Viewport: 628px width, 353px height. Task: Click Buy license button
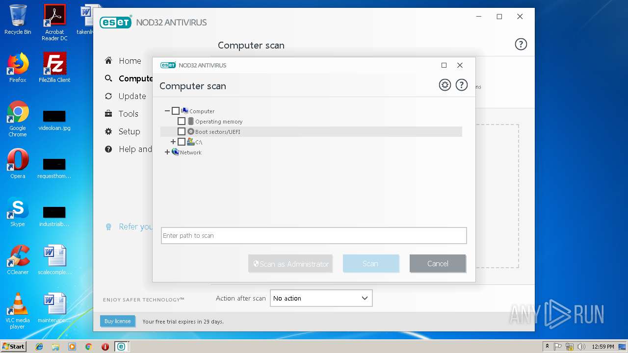click(117, 321)
